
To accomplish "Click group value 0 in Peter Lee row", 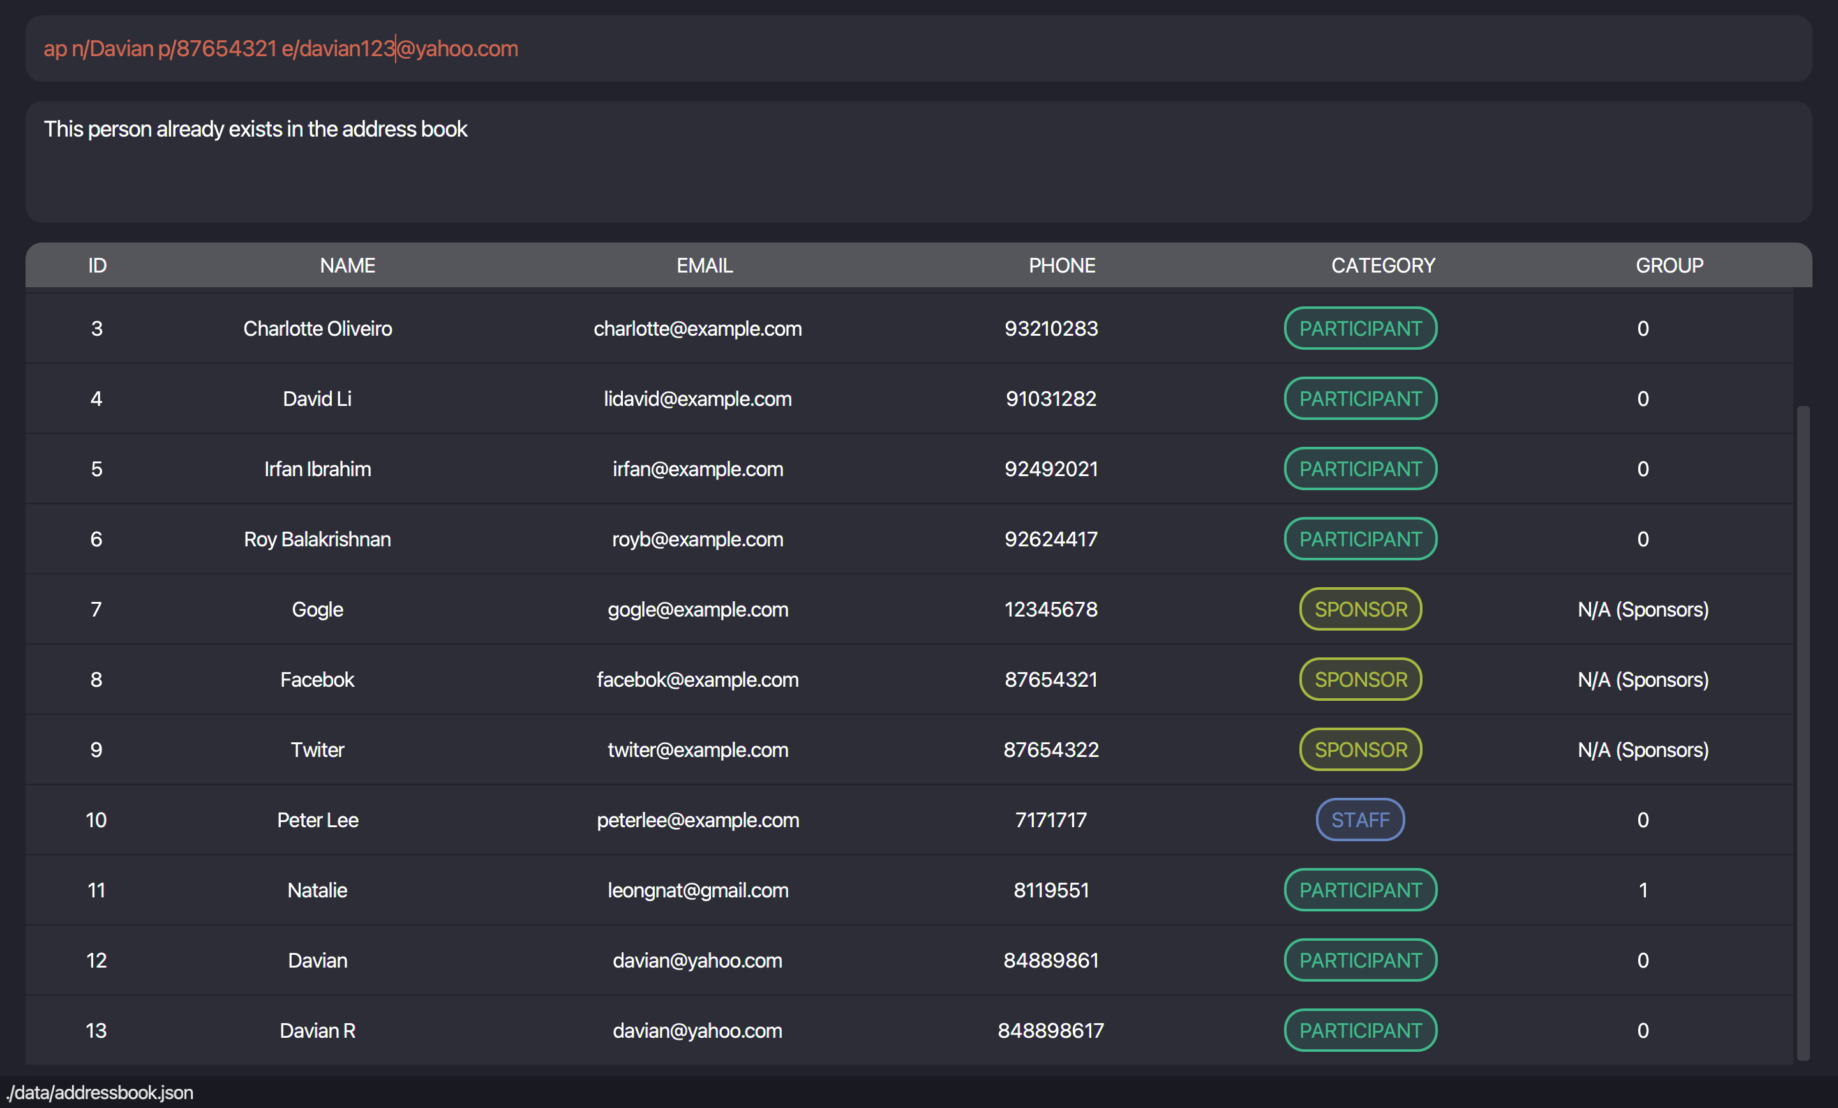I will tap(1643, 820).
